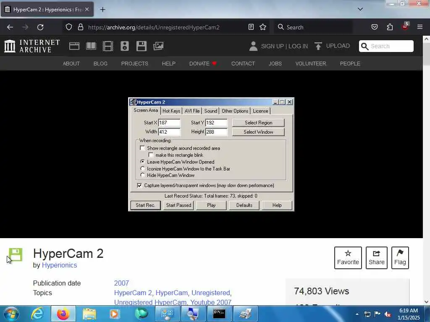Show hidden tray icons arrow
Viewport: 430px width, 322px height.
pos(357,314)
